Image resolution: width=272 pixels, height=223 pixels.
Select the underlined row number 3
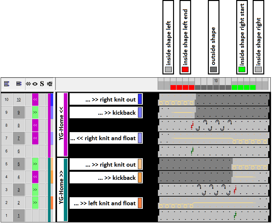[19, 190]
